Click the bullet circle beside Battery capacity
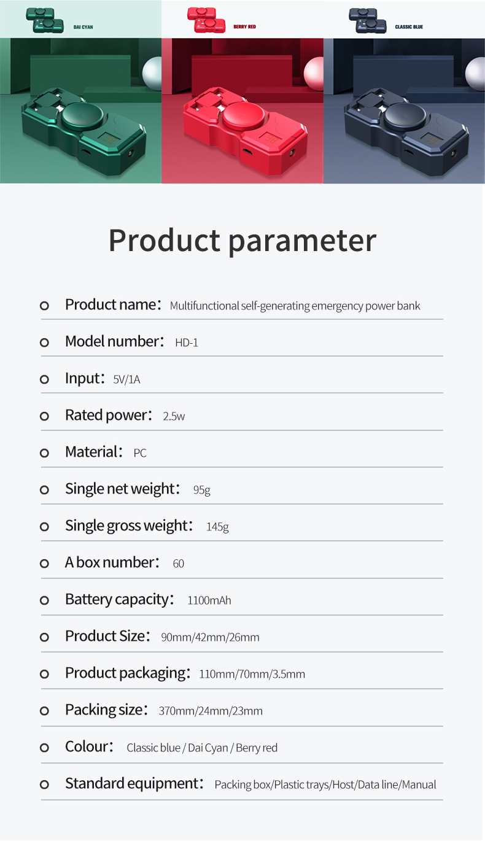The width and height of the screenshot is (485, 841). 44,600
